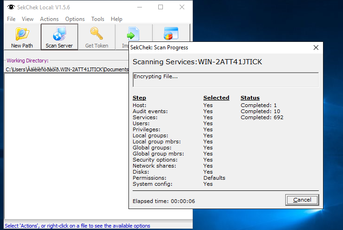343x230 pixels.
Task: Click the Import green arrow icon
Action: coord(133,34)
